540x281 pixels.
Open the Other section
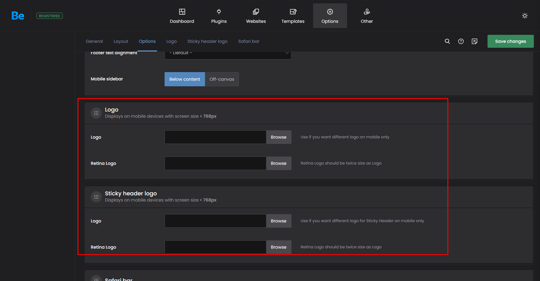[x=367, y=16]
